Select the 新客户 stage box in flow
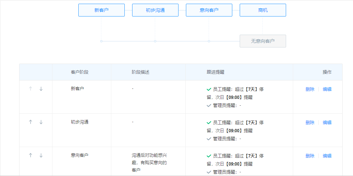Viewport: 353px width, 176px height. pyautogui.click(x=102, y=10)
